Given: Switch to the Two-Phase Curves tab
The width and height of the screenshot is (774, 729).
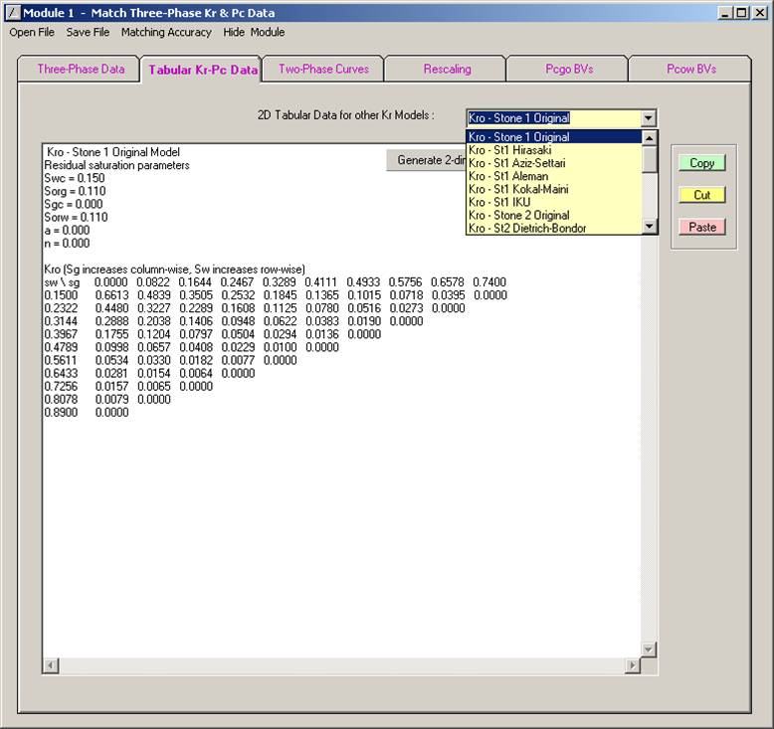Looking at the screenshot, I should tap(323, 70).
